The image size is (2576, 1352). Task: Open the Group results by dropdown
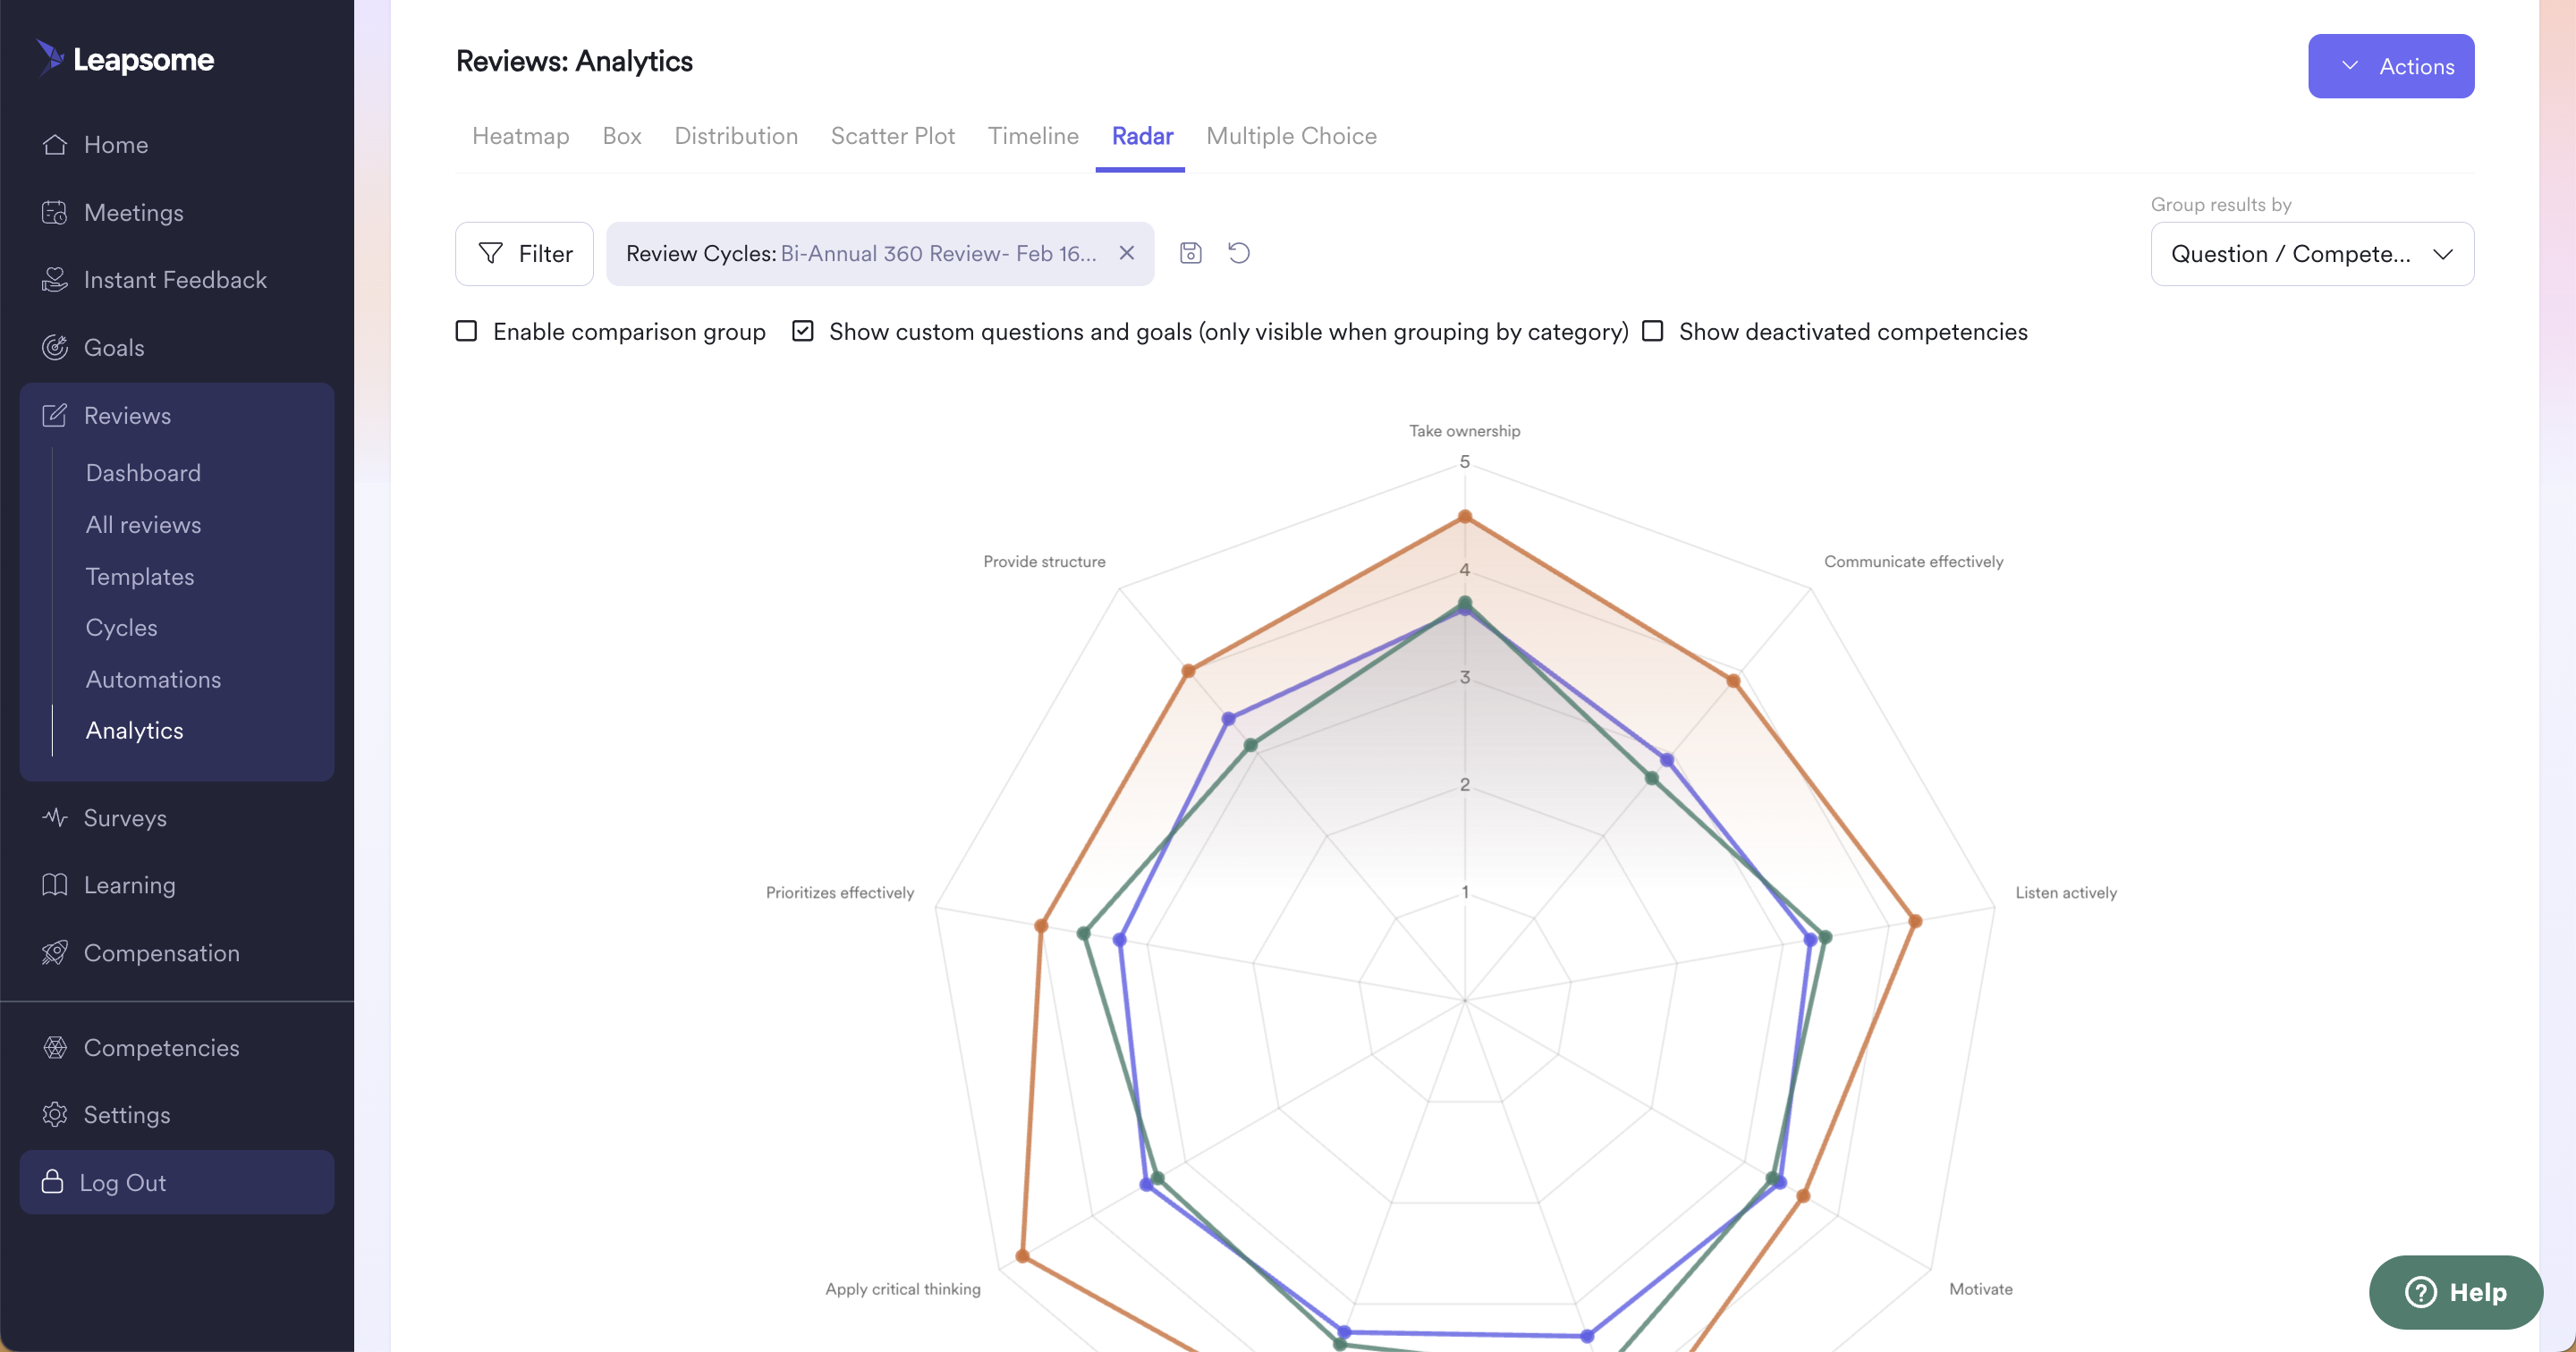(x=2312, y=254)
